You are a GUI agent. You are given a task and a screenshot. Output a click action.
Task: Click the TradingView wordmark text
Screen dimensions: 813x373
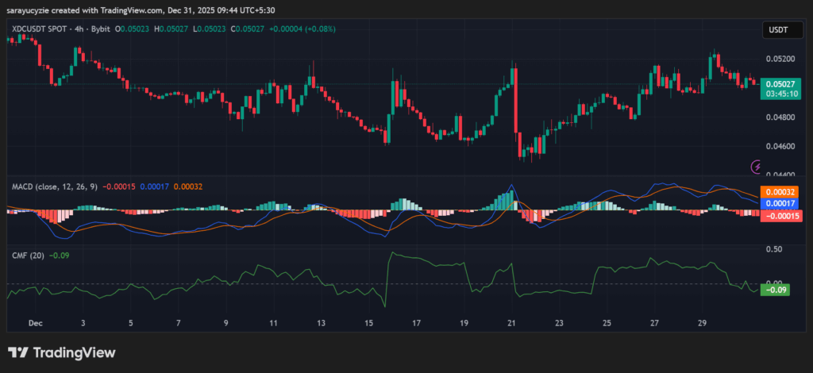coord(75,352)
